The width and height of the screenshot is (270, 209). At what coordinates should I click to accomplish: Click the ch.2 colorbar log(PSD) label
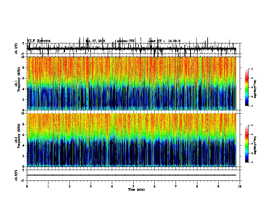tap(255, 145)
